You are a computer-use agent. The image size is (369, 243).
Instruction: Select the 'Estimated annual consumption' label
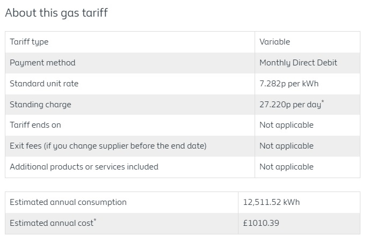(68, 202)
